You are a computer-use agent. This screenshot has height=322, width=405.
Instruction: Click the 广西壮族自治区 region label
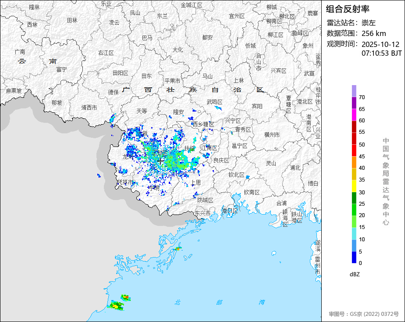click(x=193, y=89)
